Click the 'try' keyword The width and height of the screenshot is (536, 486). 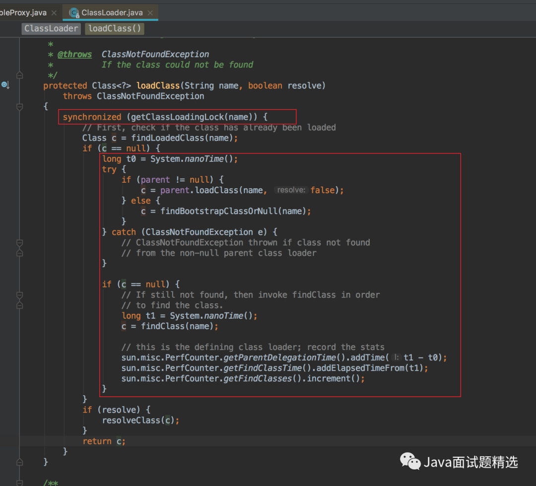[x=109, y=169]
